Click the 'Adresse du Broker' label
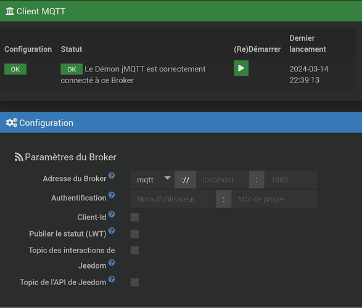The width and height of the screenshot is (362, 308). pos(75,179)
